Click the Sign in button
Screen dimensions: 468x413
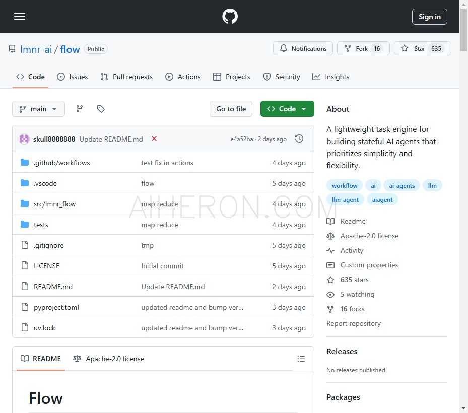coord(430,17)
